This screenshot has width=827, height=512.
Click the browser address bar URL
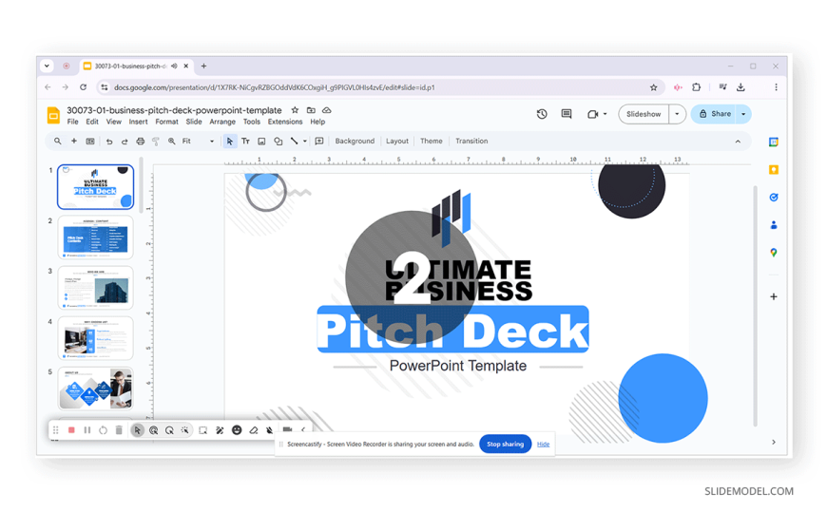pyautogui.click(x=275, y=87)
